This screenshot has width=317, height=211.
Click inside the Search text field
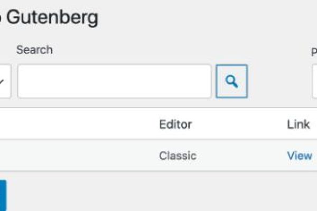click(114, 81)
